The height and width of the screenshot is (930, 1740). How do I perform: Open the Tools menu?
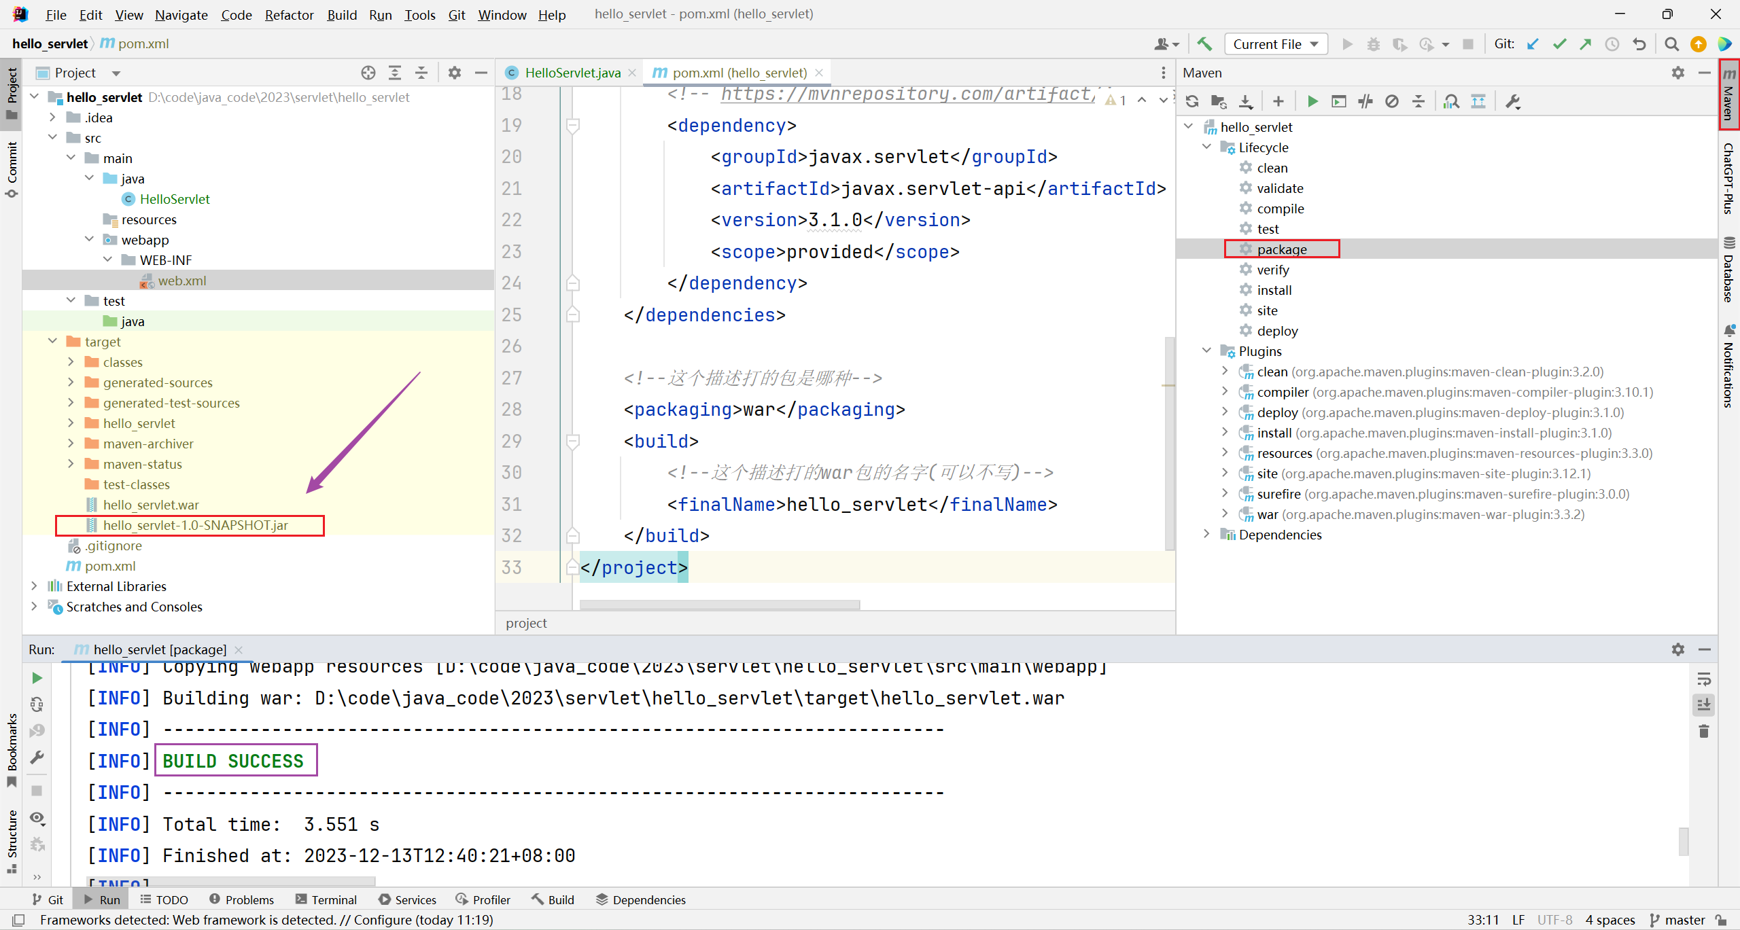point(419,14)
